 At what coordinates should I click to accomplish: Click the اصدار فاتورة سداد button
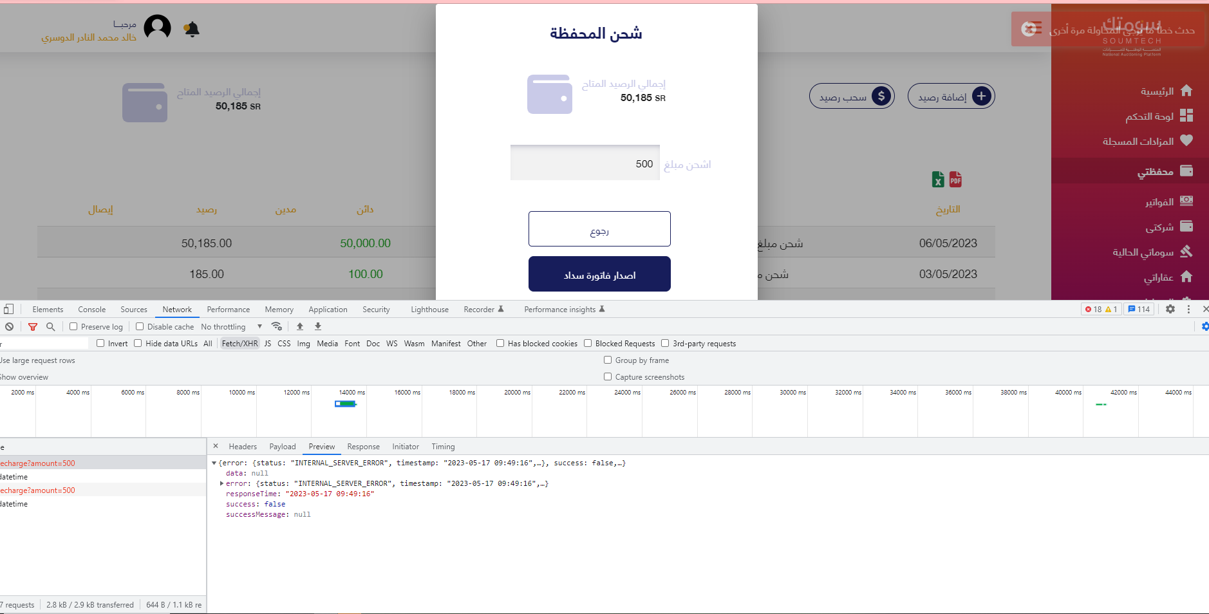click(599, 275)
